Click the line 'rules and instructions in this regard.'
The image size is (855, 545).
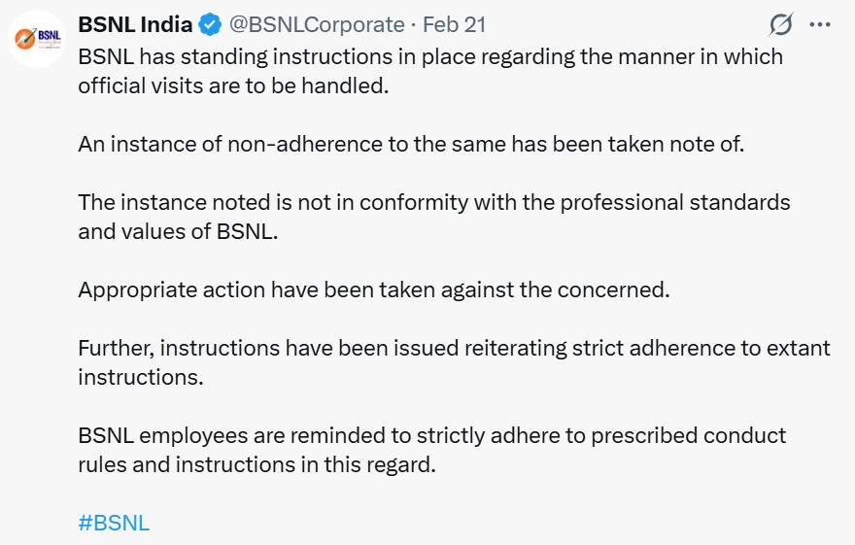pos(257,464)
